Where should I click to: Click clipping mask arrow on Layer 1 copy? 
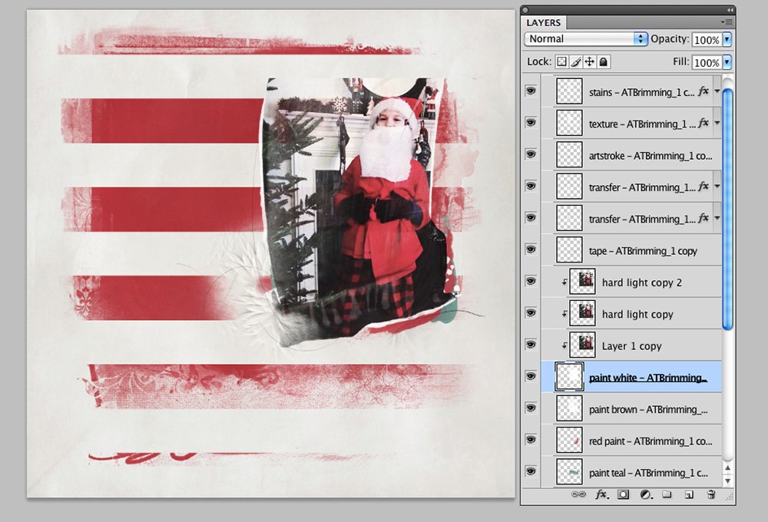(564, 345)
